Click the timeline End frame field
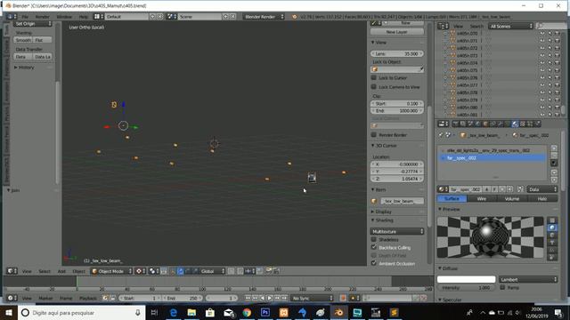 [x=182, y=299]
